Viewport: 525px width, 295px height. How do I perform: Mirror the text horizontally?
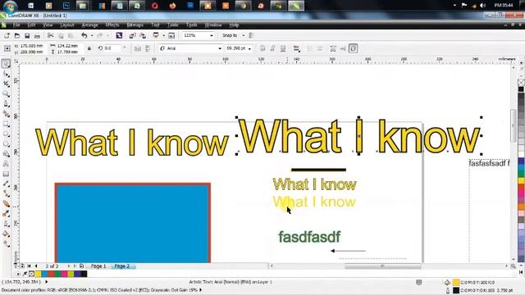[137, 49]
